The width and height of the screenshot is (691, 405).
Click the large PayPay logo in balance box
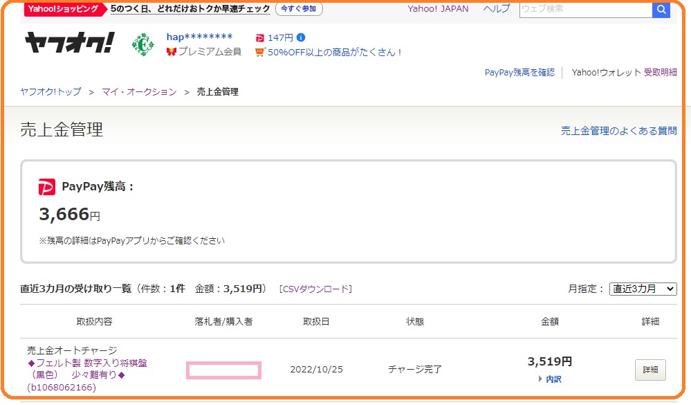pos(47,187)
